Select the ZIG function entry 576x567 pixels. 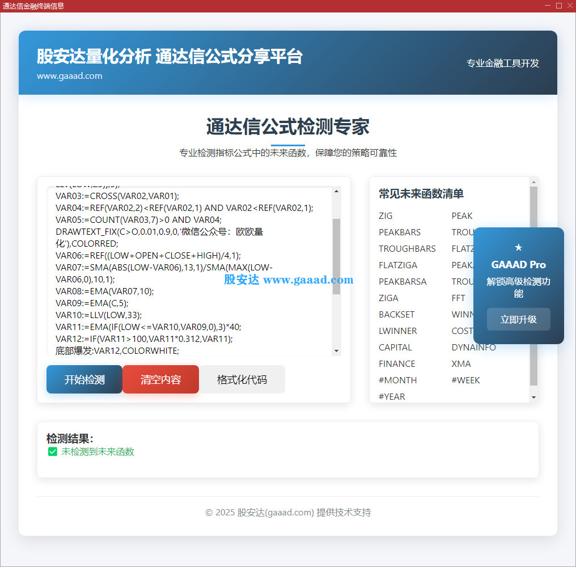[386, 215]
